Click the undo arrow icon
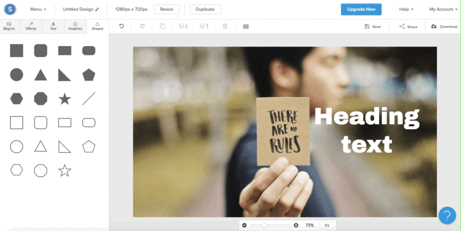Image resolution: width=461 pixels, height=231 pixels. click(121, 26)
